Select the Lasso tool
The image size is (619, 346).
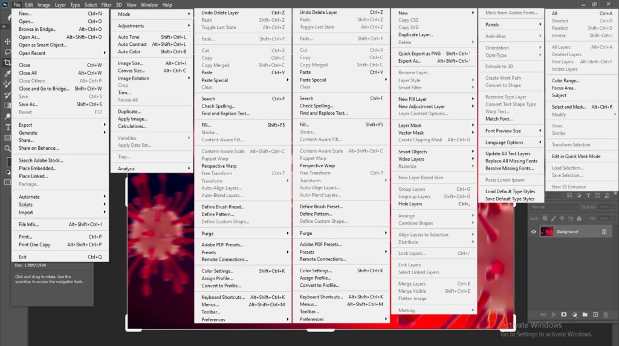(7, 52)
